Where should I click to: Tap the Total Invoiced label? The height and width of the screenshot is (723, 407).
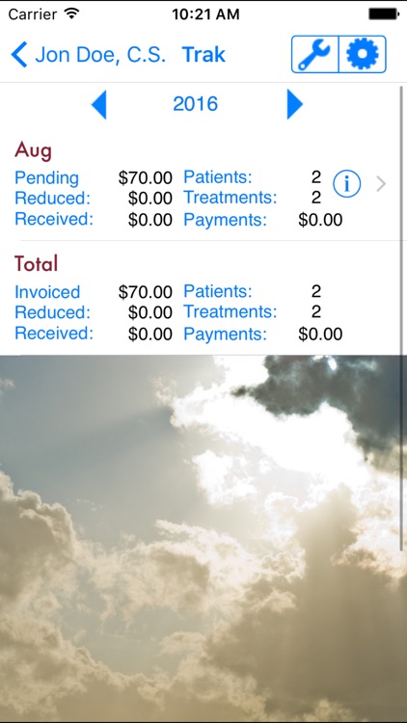[x=47, y=292]
